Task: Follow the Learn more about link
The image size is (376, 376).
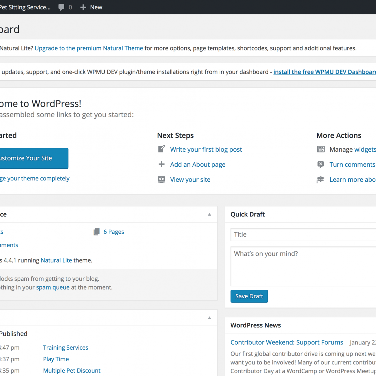Action: click(x=353, y=180)
